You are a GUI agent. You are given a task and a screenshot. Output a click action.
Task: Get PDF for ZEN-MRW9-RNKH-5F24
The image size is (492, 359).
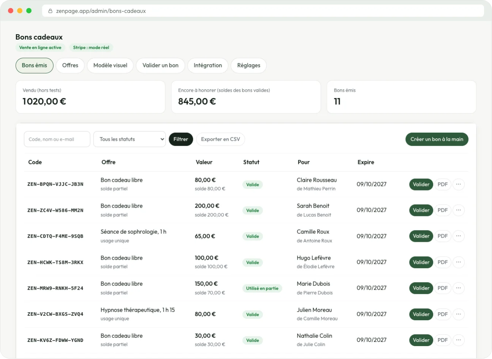(443, 288)
